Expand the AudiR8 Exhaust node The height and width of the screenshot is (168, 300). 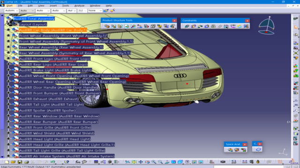coord(8,98)
